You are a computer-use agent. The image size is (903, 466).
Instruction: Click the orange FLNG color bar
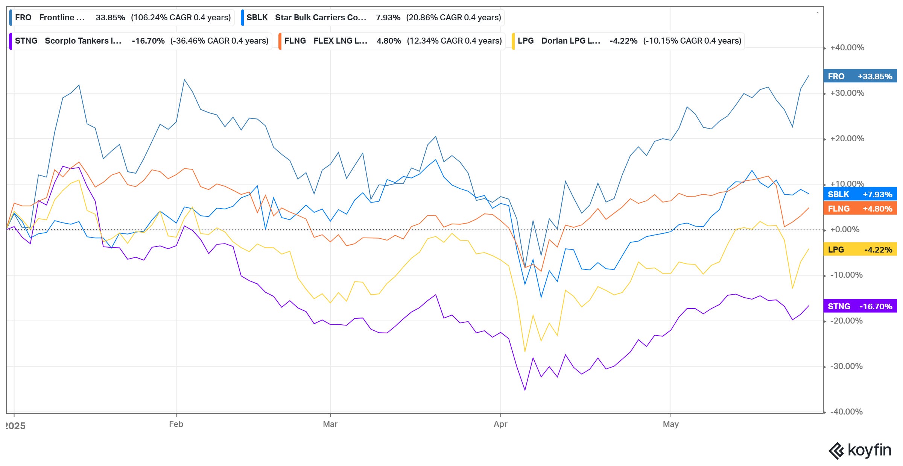(x=280, y=41)
